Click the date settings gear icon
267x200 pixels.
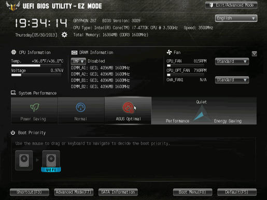[x=64, y=35]
